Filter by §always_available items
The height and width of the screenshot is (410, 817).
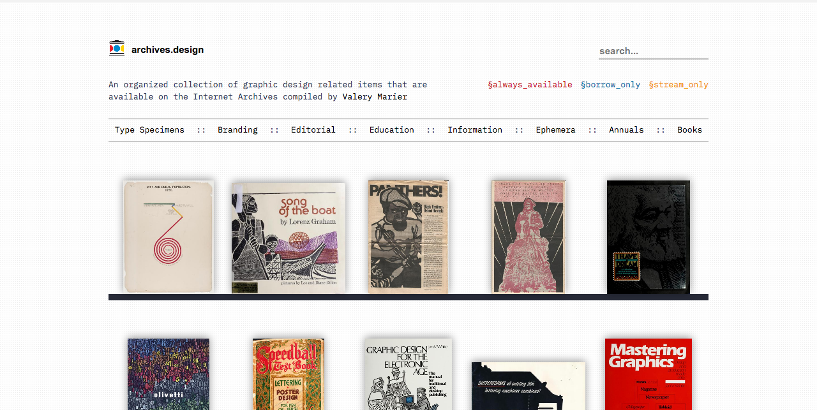(530, 85)
